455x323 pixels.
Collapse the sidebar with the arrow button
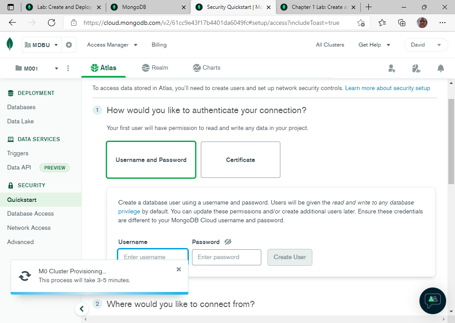tap(81, 309)
